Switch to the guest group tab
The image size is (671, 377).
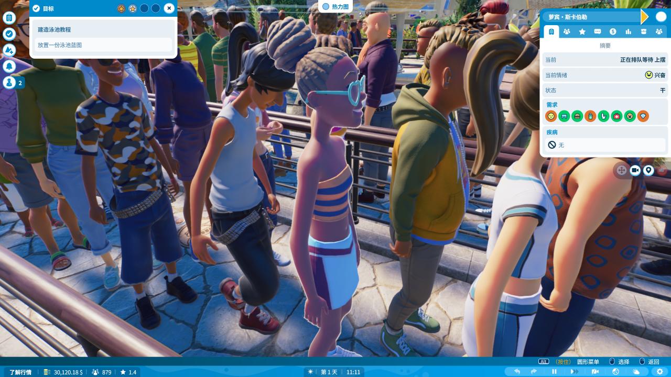tap(567, 32)
